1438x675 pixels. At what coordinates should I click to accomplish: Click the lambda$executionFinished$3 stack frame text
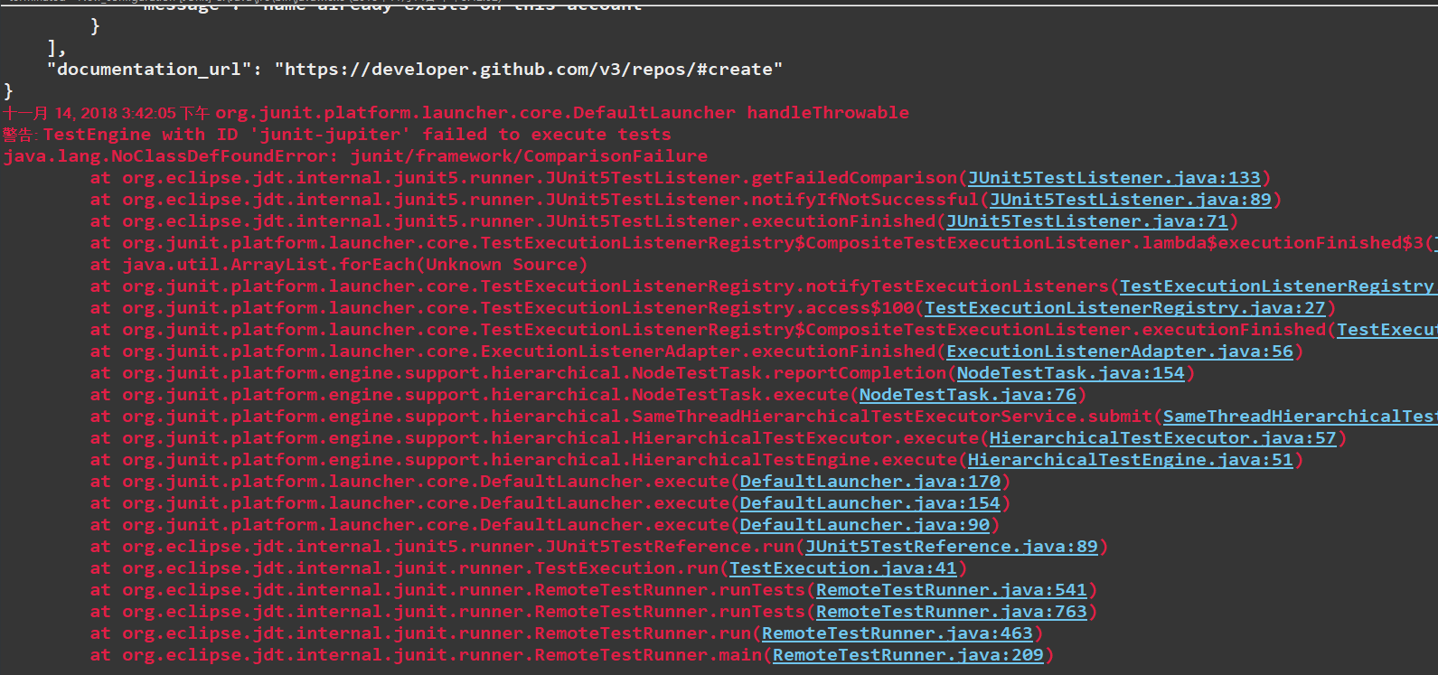pos(1283,243)
